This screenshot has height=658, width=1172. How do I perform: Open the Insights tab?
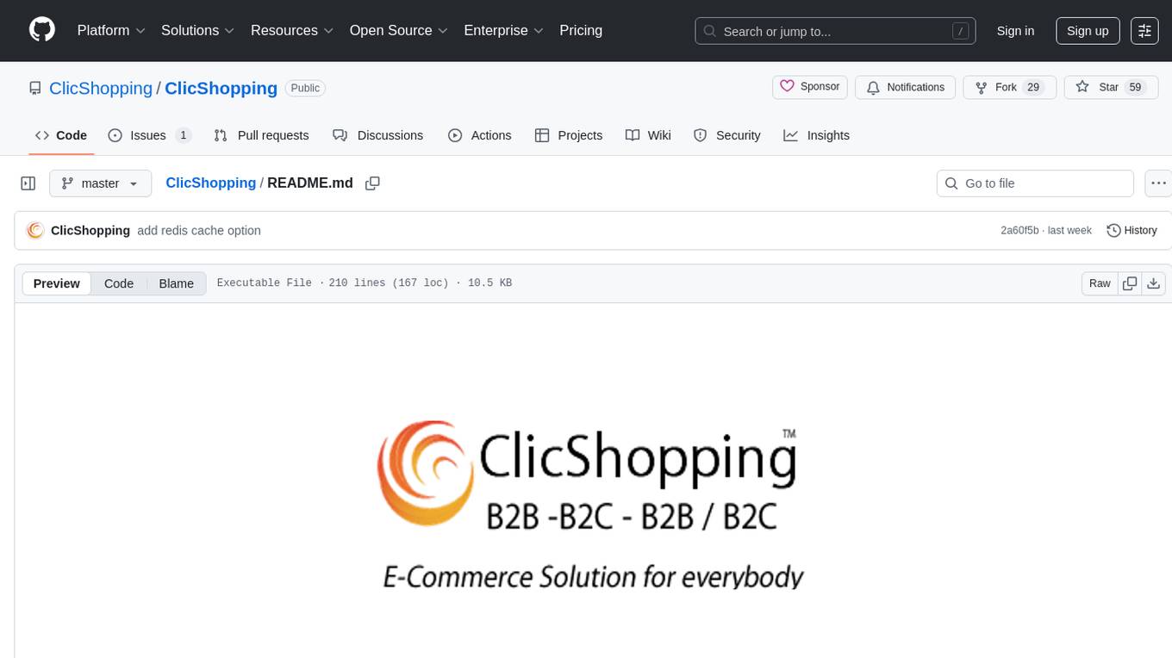click(x=817, y=135)
